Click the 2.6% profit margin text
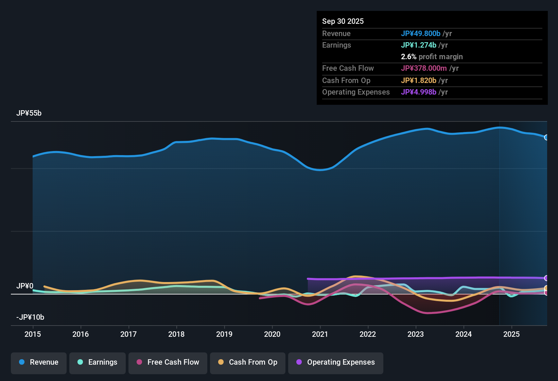Viewport: 558px width, 381px height. coord(432,57)
